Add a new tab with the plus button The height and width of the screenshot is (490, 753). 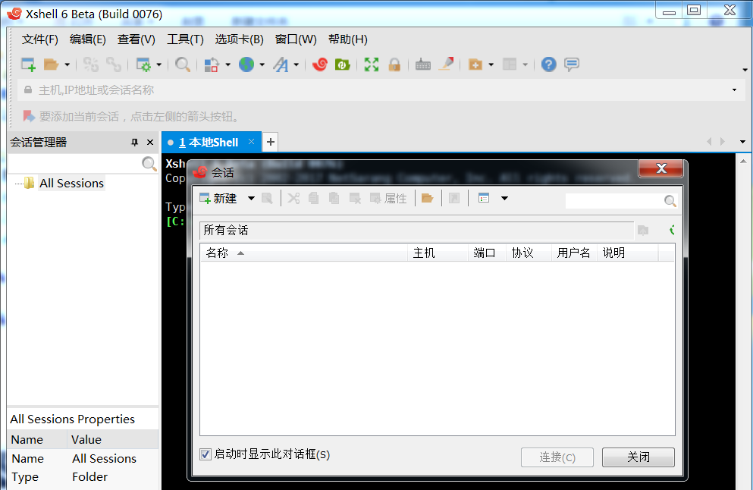[271, 142]
